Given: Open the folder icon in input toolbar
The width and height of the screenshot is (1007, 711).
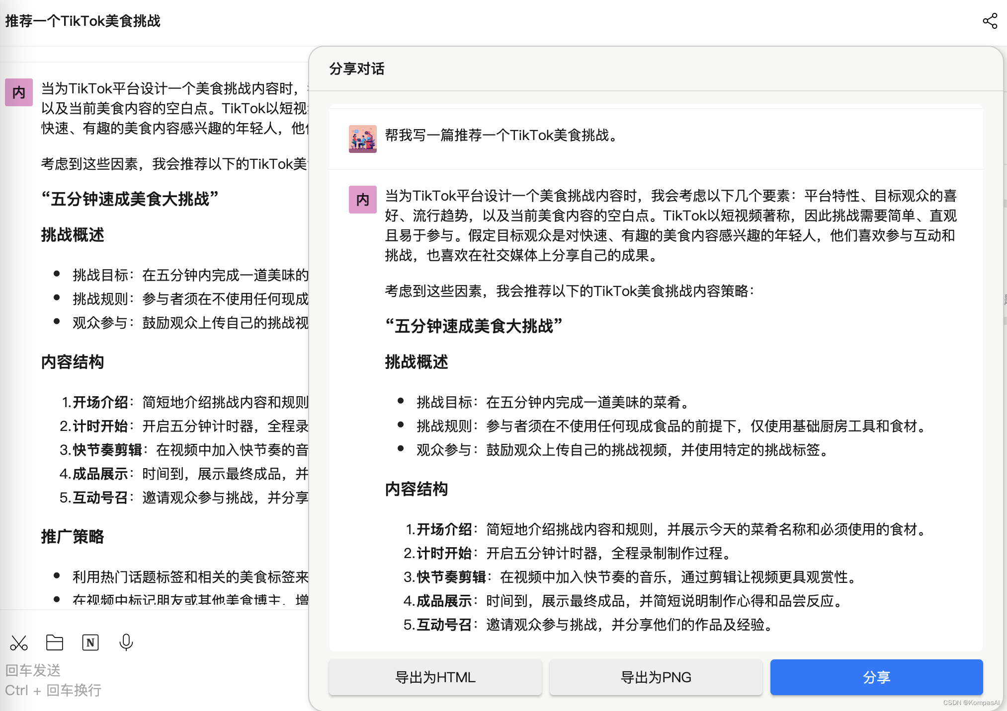Looking at the screenshot, I should coord(54,642).
